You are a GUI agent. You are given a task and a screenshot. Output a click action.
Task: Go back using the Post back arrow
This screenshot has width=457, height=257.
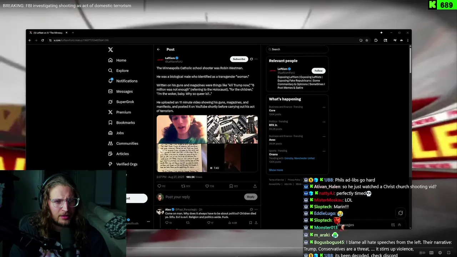[159, 49]
